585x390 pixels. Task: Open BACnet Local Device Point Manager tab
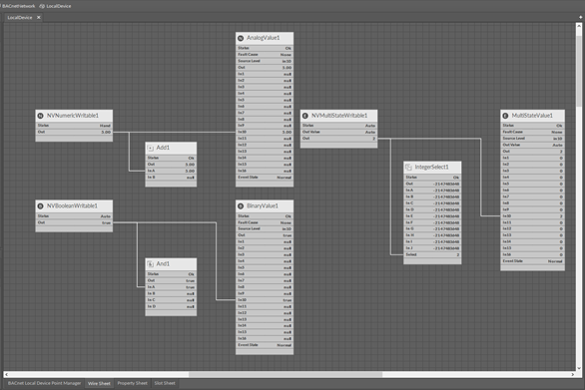44,383
